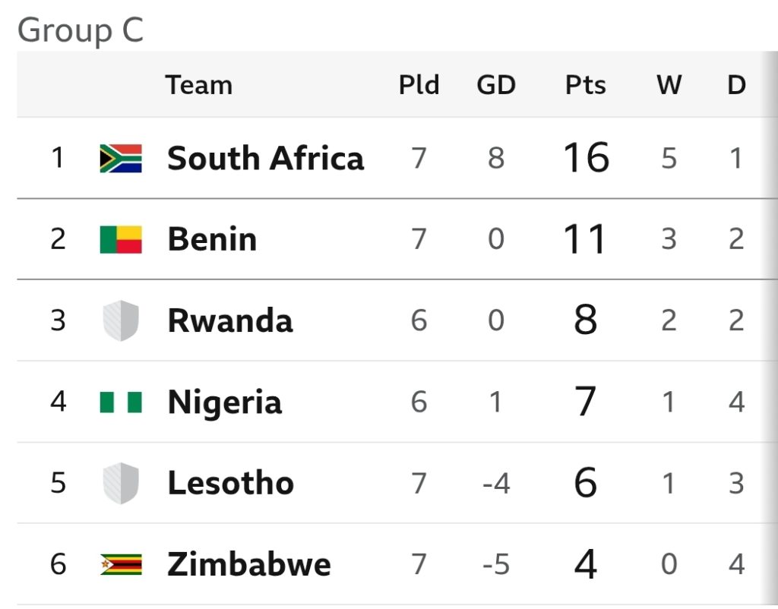Click the Team column header

point(198,85)
